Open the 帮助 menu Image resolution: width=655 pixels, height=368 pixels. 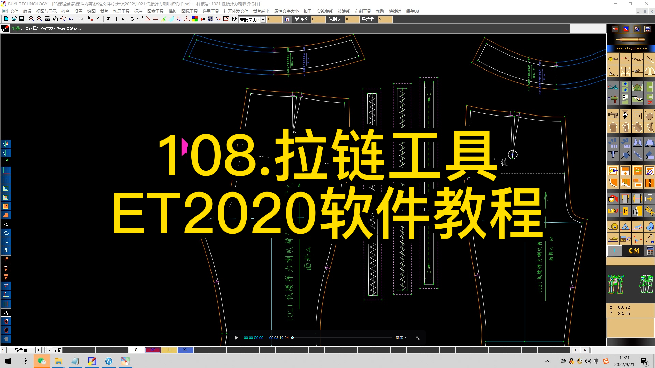click(x=380, y=11)
